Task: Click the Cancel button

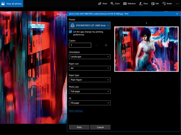Action: coord(100,127)
